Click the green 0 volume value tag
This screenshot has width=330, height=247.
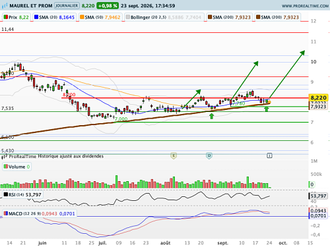312,184
